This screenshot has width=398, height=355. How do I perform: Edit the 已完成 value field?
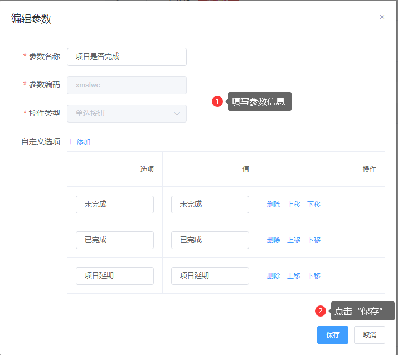pyautogui.click(x=210, y=240)
